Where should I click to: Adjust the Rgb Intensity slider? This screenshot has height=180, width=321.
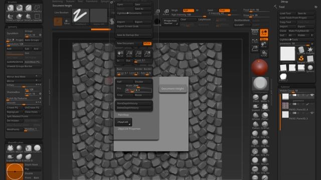tap(189, 15)
